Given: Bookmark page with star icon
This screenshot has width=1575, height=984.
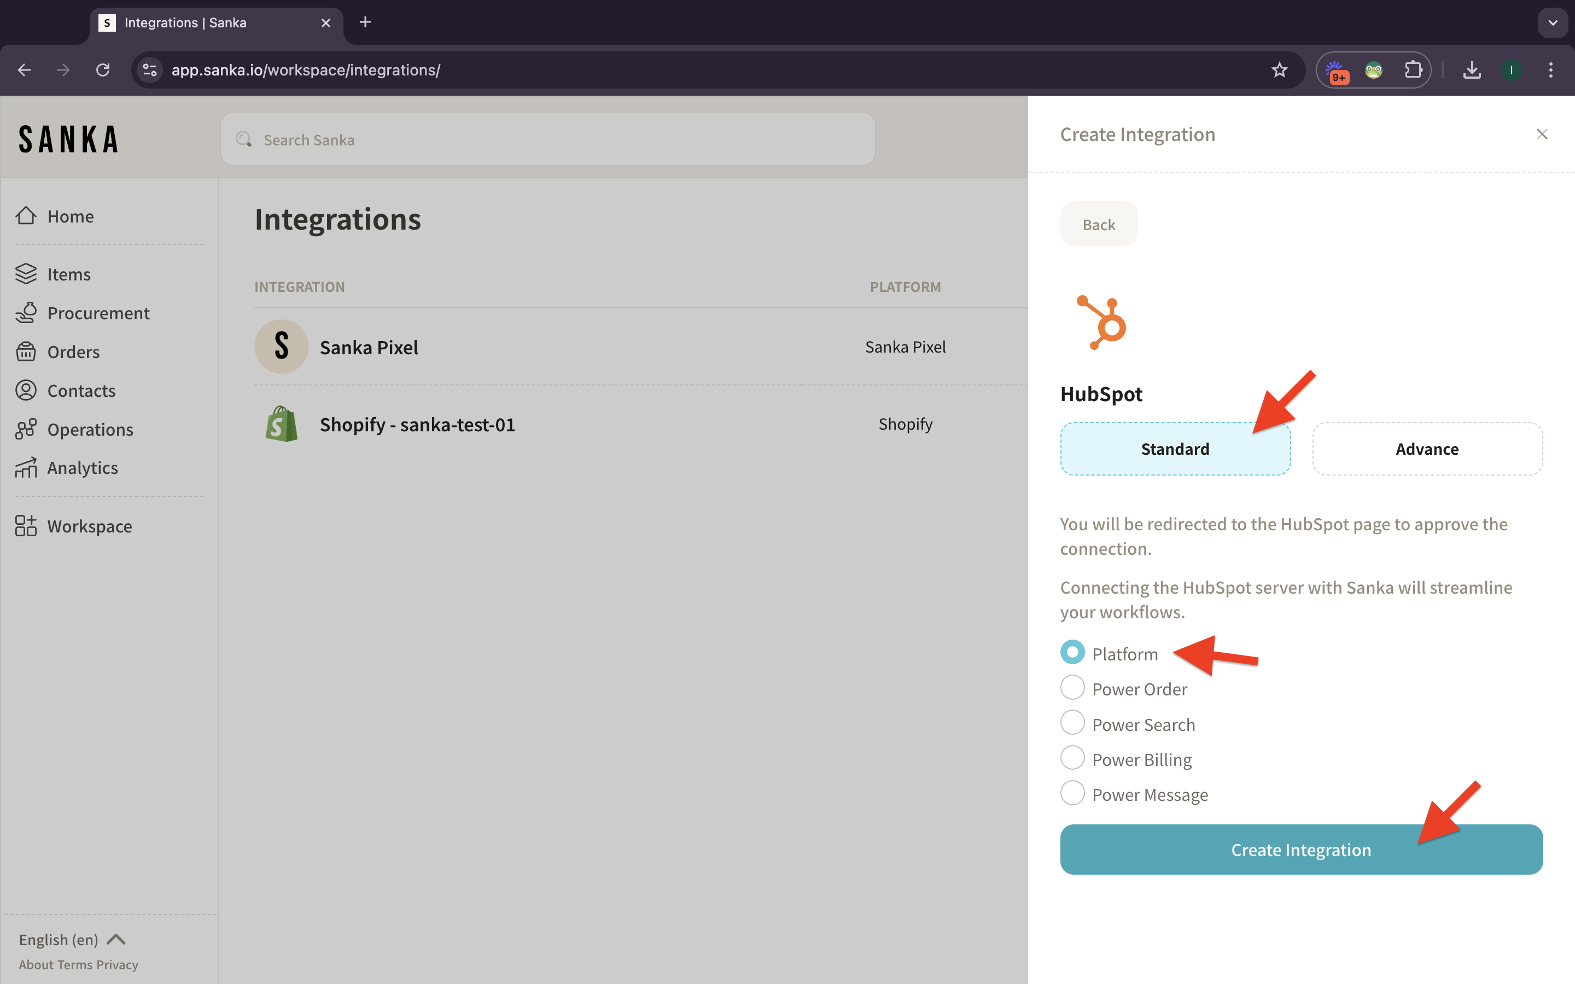Looking at the screenshot, I should click(x=1279, y=71).
